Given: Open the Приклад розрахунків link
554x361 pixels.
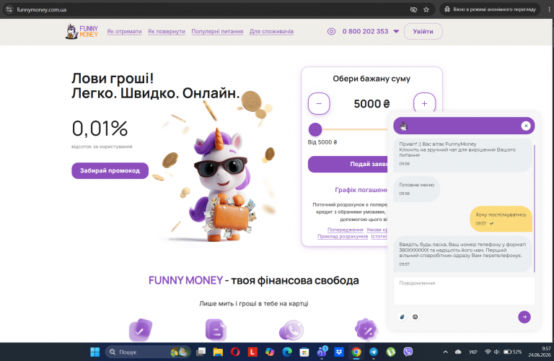Looking at the screenshot, I should point(343,236).
